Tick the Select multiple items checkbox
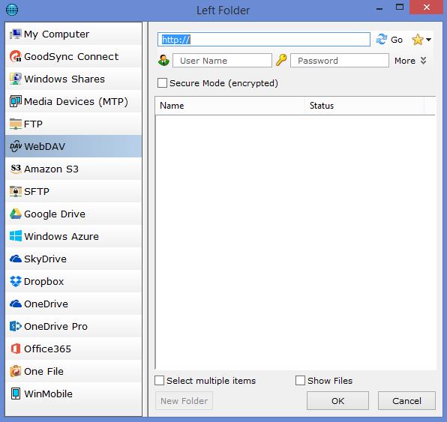The image size is (447, 422). coord(159,380)
